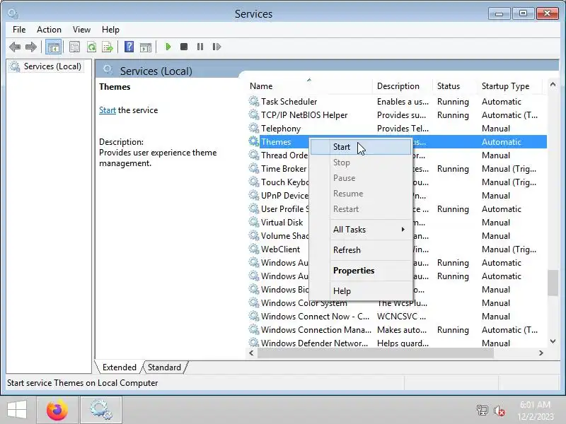
Task: Click the Pause Service toolbar icon
Action: click(x=200, y=47)
